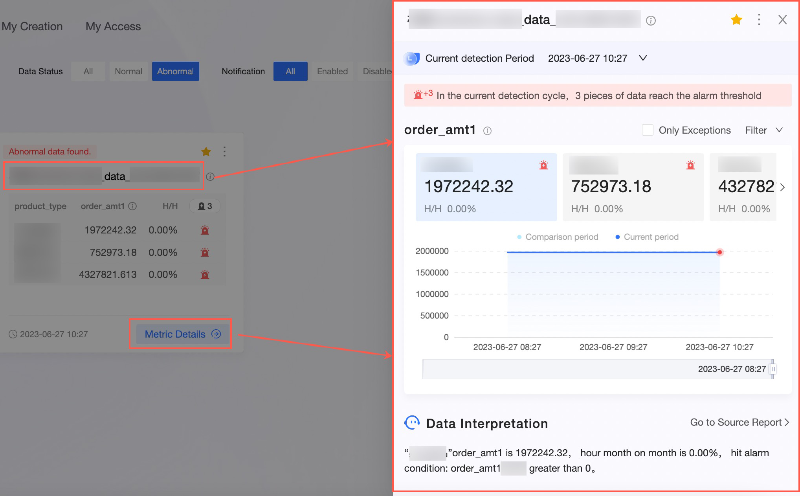Image resolution: width=800 pixels, height=496 pixels.
Task: Open the three-dot menu in detail panel header
Action: [759, 20]
